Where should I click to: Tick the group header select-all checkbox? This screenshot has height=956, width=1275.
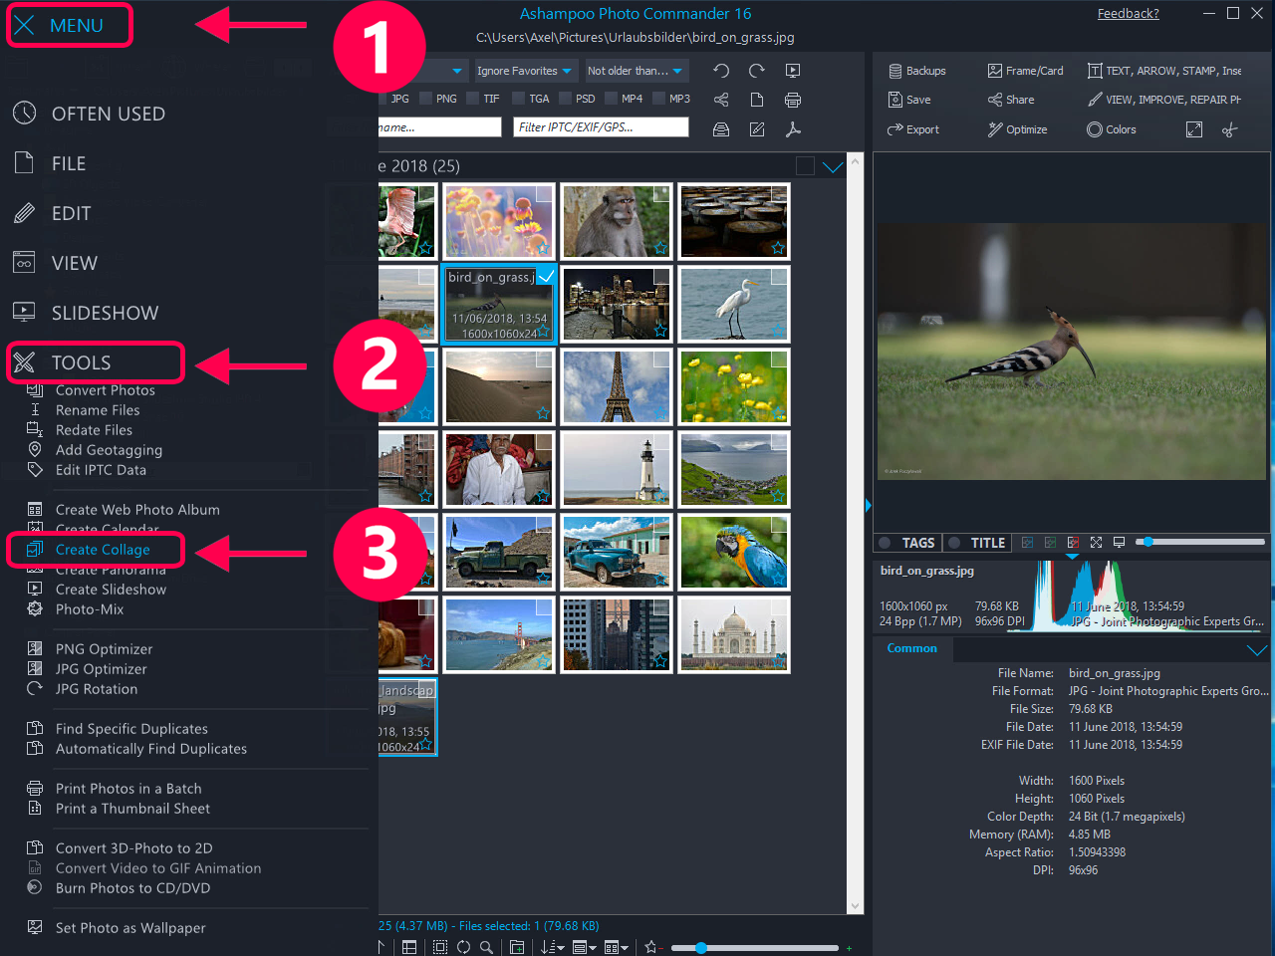tap(805, 166)
